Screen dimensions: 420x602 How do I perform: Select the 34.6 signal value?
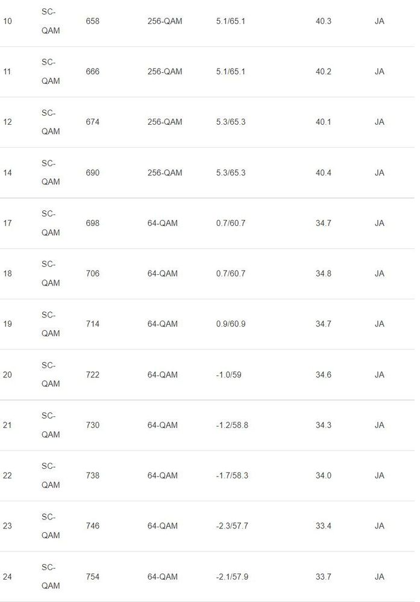pos(324,375)
